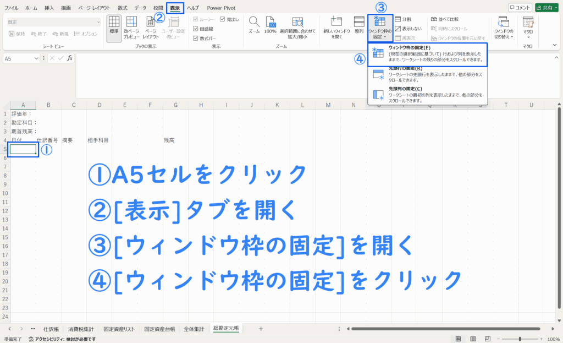The width and height of the screenshot is (563, 343).
Task: Click the formula bar confirm check icon
Action: click(60, 58)
